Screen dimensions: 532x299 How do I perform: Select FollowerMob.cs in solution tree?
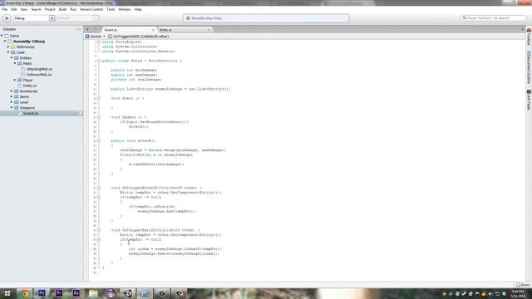coord(39,75)
